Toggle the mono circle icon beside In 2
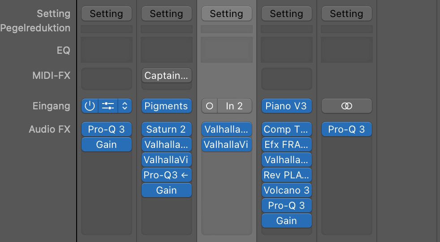440x242 pixels. [x=209, y=106]
